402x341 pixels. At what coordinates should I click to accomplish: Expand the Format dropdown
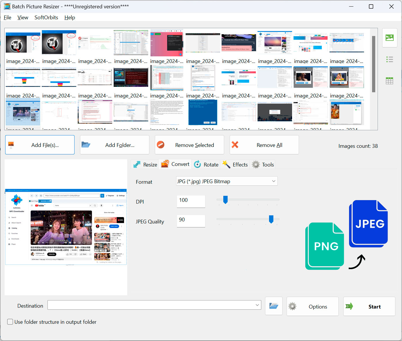tap(273, 181)
